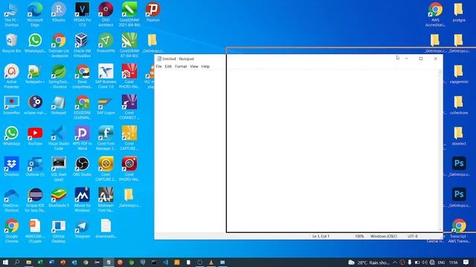476x267 pixels.
Task: Click the Ln 1, Col 1 status text
Action: click(321, 236)
